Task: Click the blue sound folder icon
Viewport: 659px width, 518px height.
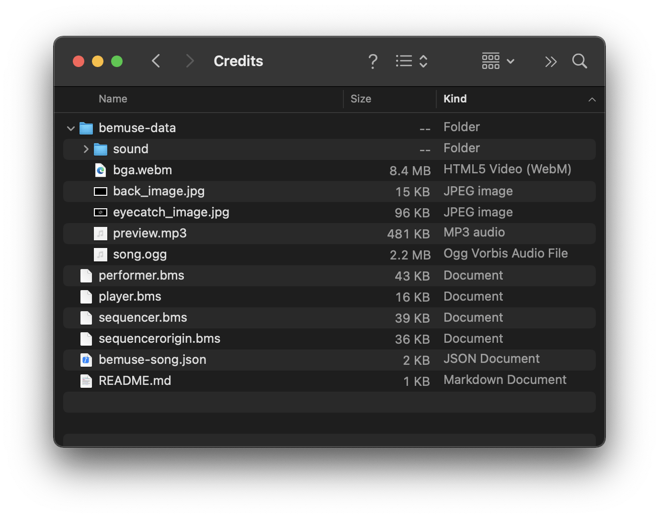Action: tap(101, 149)
